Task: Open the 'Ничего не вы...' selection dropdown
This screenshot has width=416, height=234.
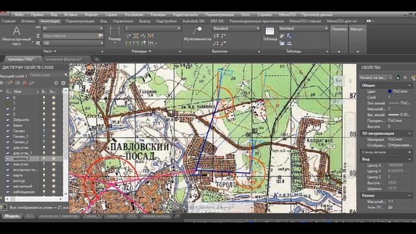Action: click(376, 77)
